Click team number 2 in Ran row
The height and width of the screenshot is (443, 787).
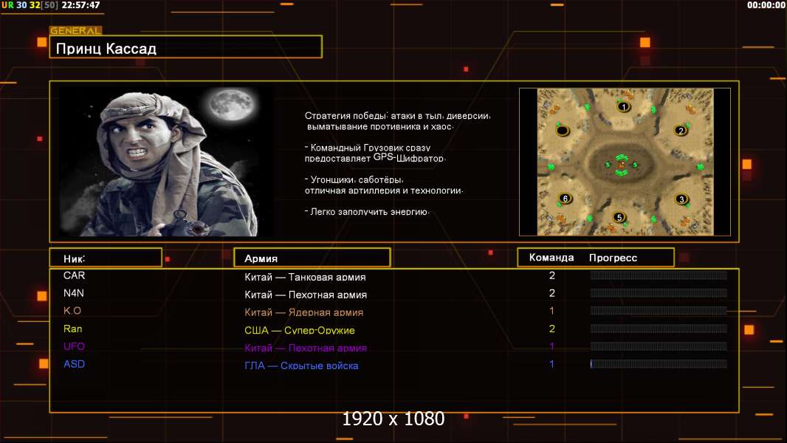pyautogui.click(x=552, y=329)
